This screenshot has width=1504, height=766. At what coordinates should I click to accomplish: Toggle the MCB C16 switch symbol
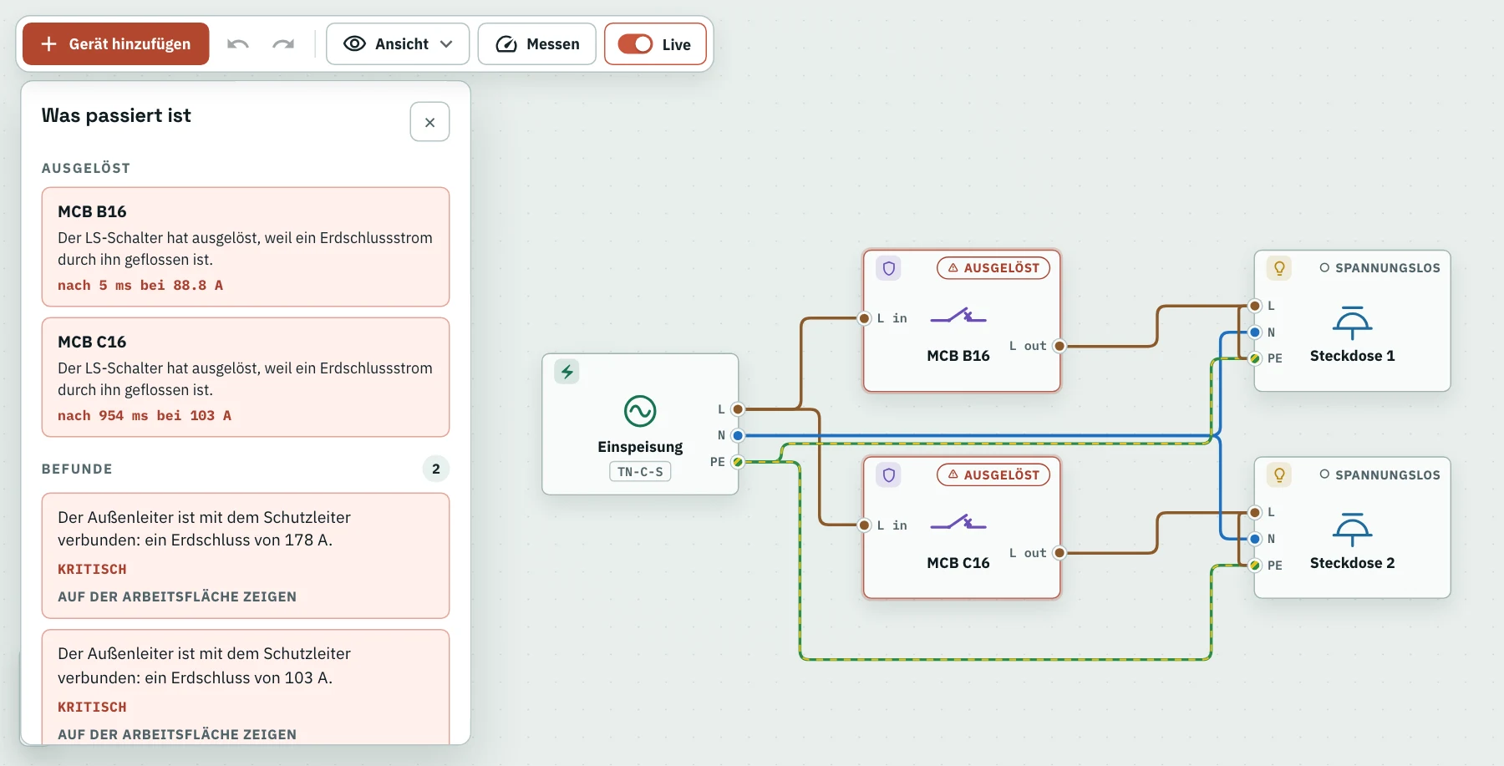pyautogui.click(x=958, y=523)
